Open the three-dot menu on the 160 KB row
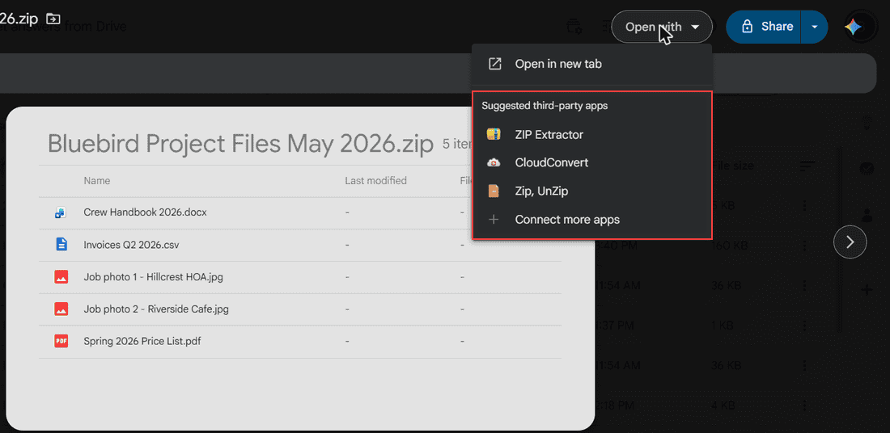Screen dimensions: 890x433 click(x=803, y=246)
